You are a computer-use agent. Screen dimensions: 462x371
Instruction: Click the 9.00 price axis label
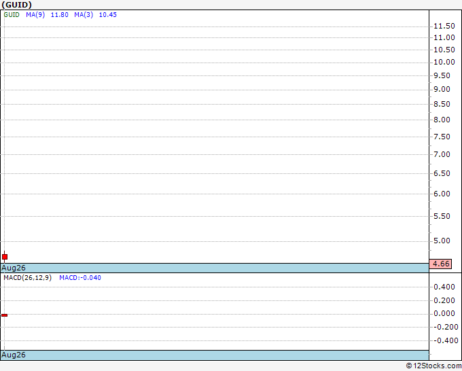coord(442,89)
